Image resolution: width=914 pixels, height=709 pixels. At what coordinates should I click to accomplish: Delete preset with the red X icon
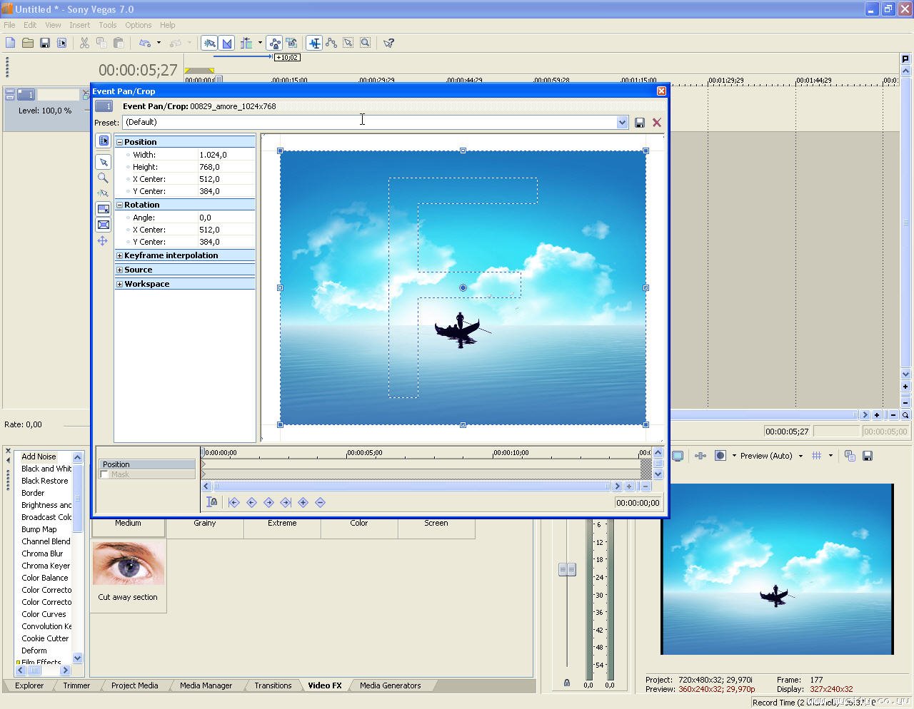click(x=657, y=123)
